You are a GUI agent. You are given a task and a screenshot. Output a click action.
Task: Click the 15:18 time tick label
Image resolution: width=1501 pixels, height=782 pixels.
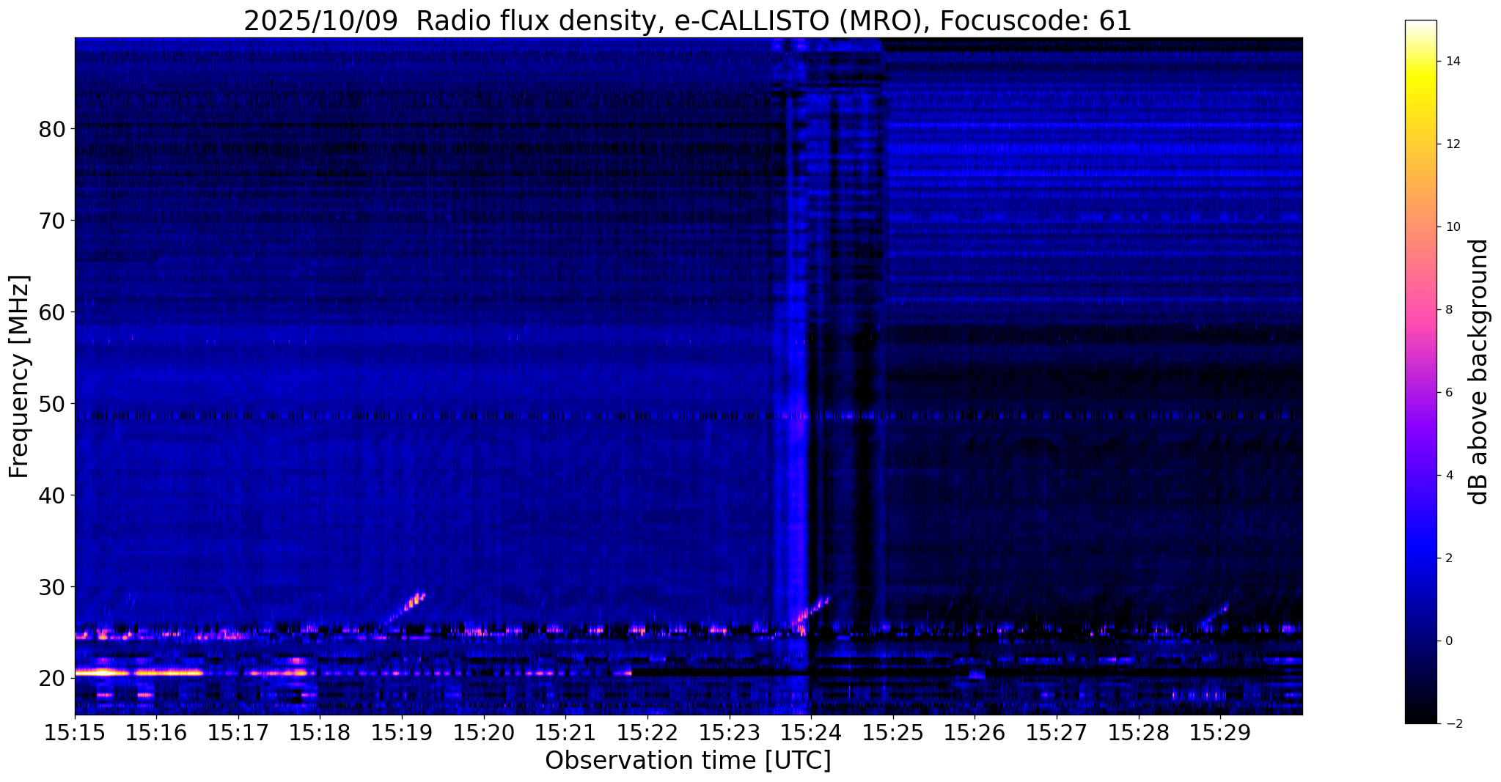tap(320, 732)
